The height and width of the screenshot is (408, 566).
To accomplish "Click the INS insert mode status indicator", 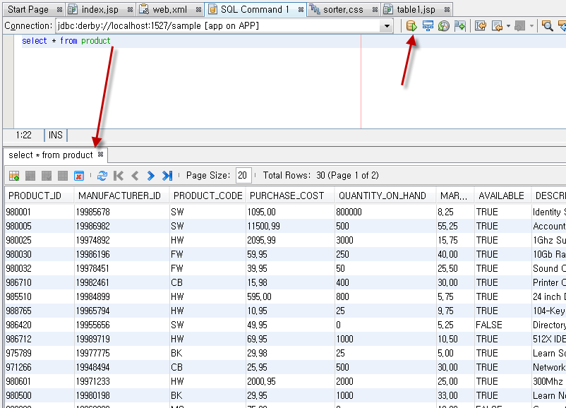I will (56, 136).
